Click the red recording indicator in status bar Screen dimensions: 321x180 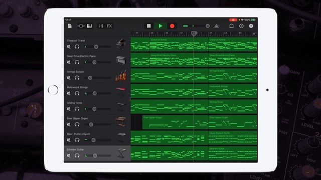click(233, 20)
